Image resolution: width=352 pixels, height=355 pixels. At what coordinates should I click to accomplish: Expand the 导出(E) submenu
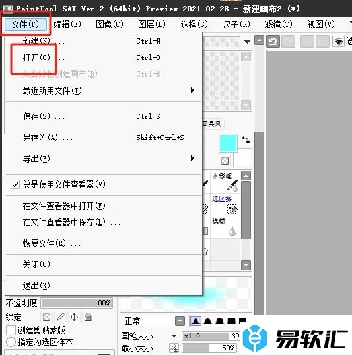coord(104,158)
